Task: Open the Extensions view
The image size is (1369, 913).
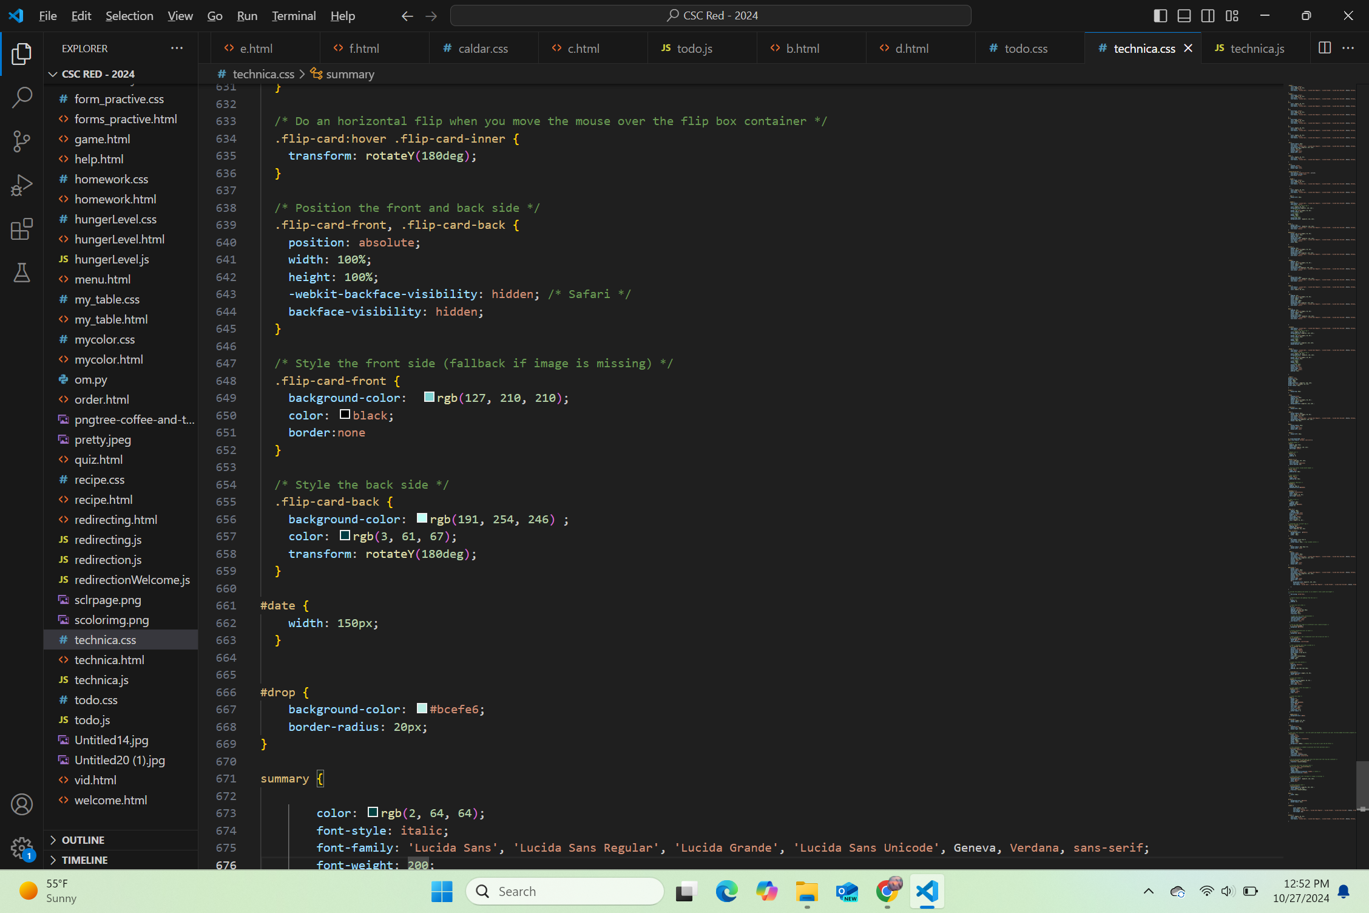Action: [22, 229]
